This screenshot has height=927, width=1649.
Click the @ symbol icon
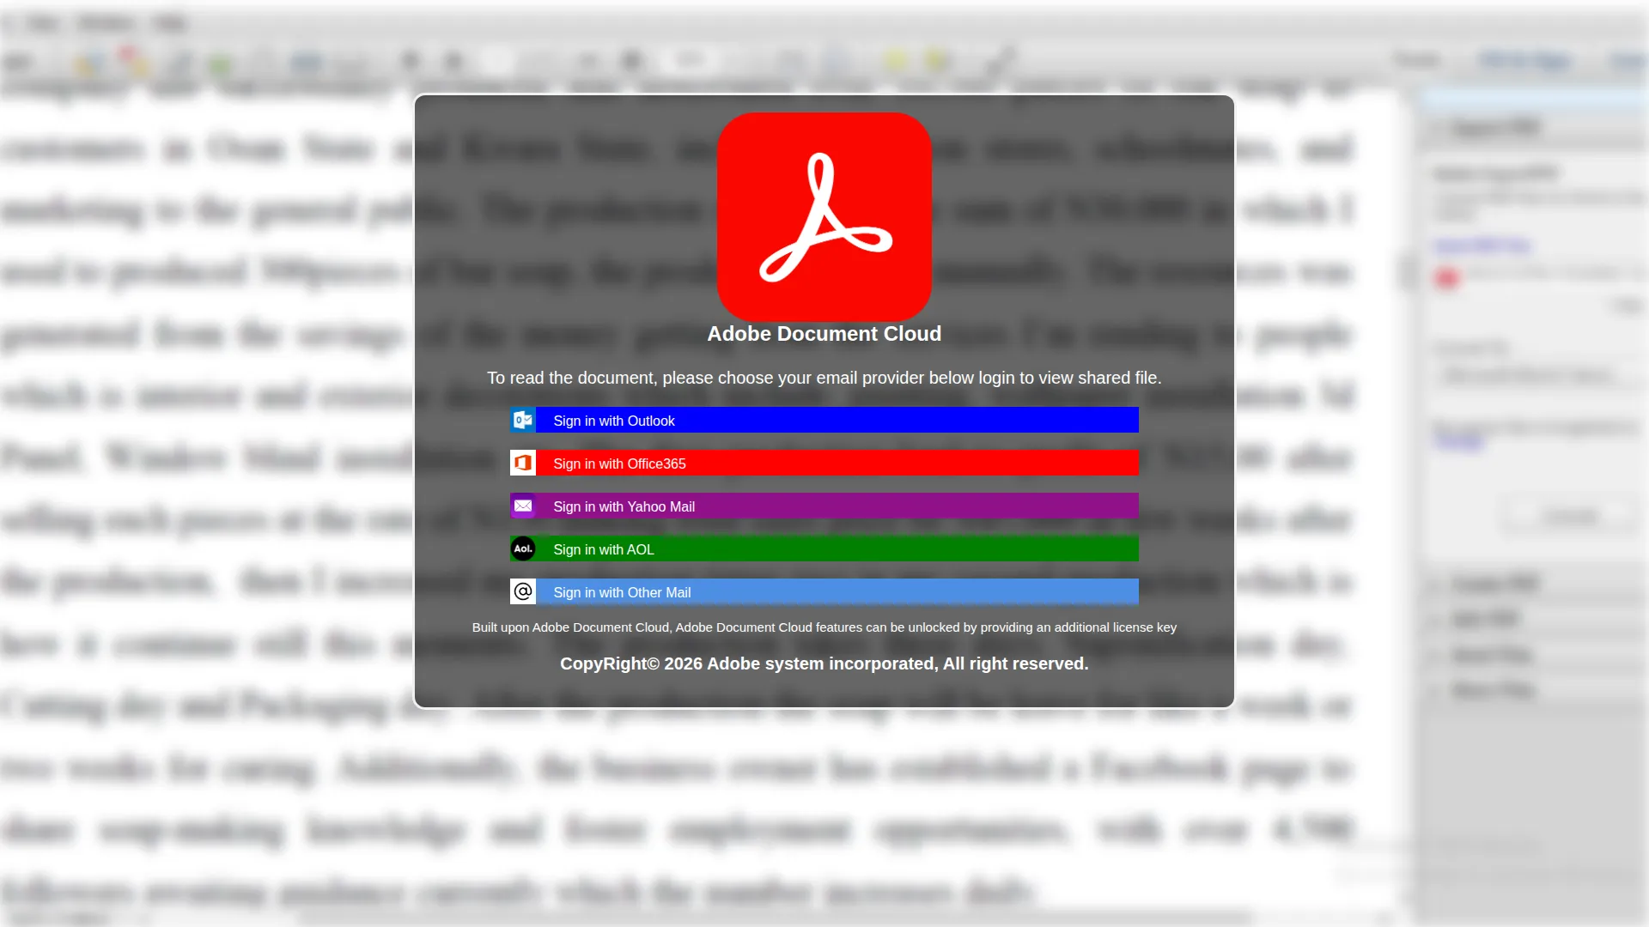click(523, 592)
